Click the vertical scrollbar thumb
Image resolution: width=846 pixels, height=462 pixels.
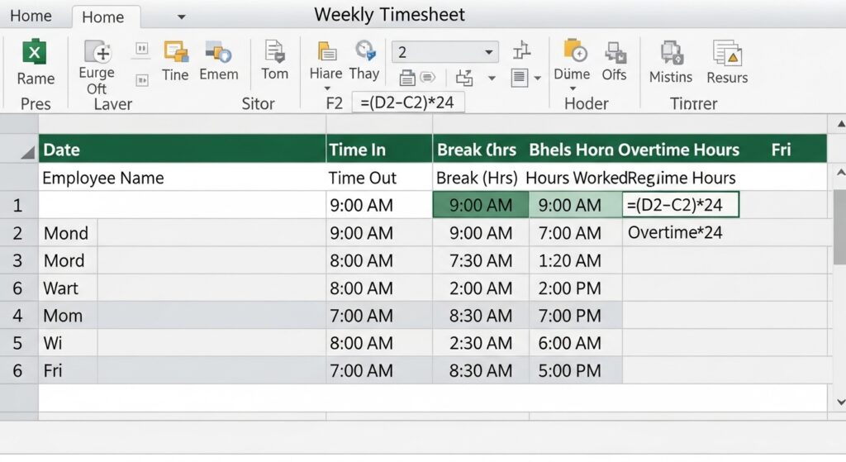tap(839, 226)
